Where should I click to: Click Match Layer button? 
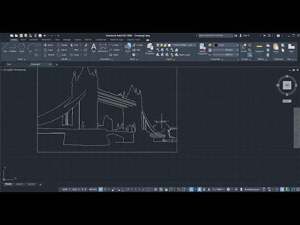point(182,55)
